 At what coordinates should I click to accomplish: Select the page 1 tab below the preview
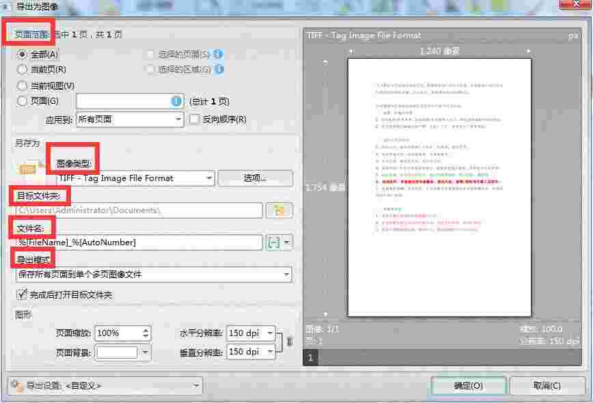click(x=311, y=357)
